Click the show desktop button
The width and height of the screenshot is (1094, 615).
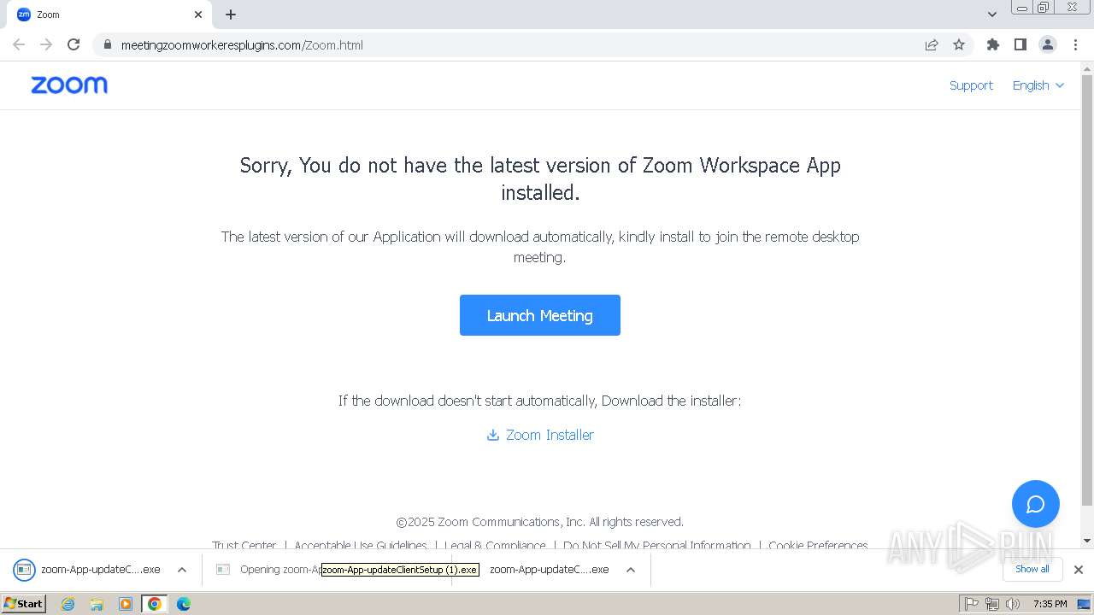(x=1085, y=604)
